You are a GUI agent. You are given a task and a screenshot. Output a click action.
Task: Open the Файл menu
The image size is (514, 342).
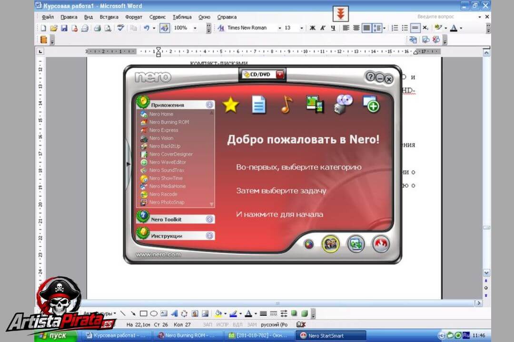(x=48, y=17)
